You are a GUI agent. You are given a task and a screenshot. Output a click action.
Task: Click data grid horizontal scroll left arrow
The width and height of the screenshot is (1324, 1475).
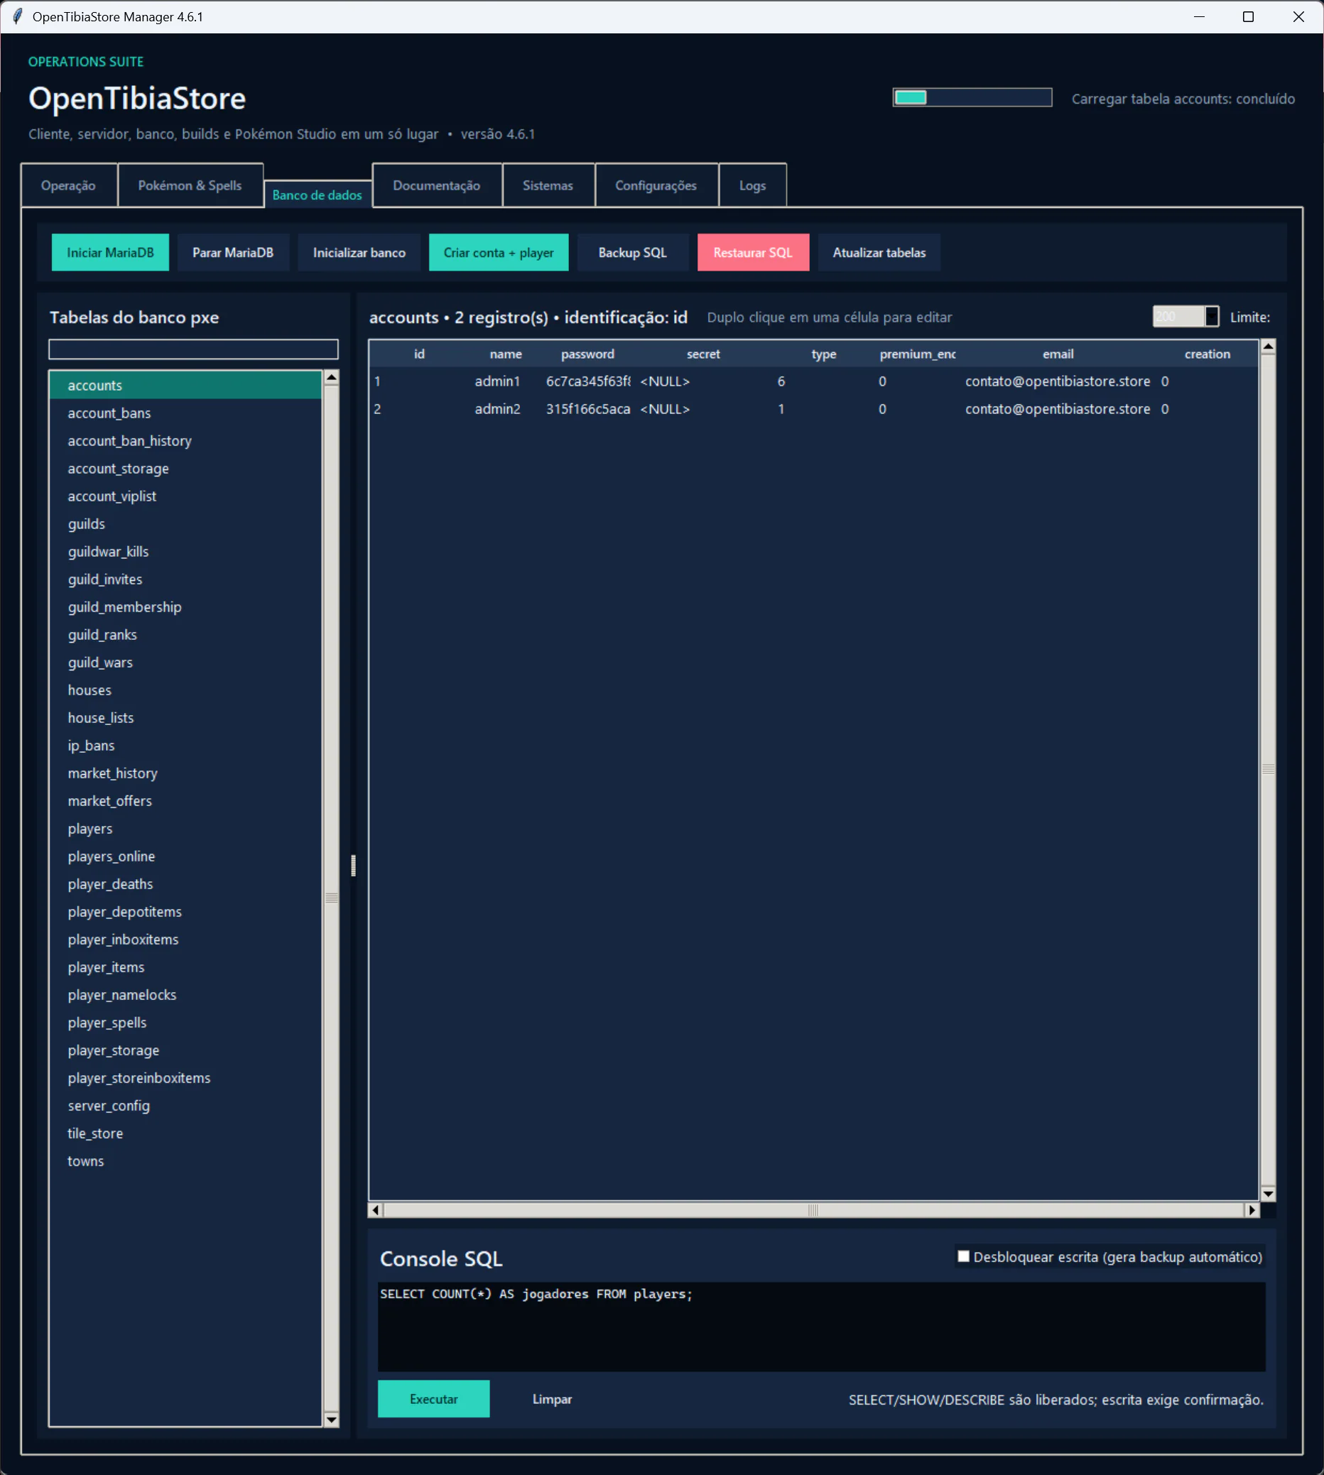pos(376,1210)
